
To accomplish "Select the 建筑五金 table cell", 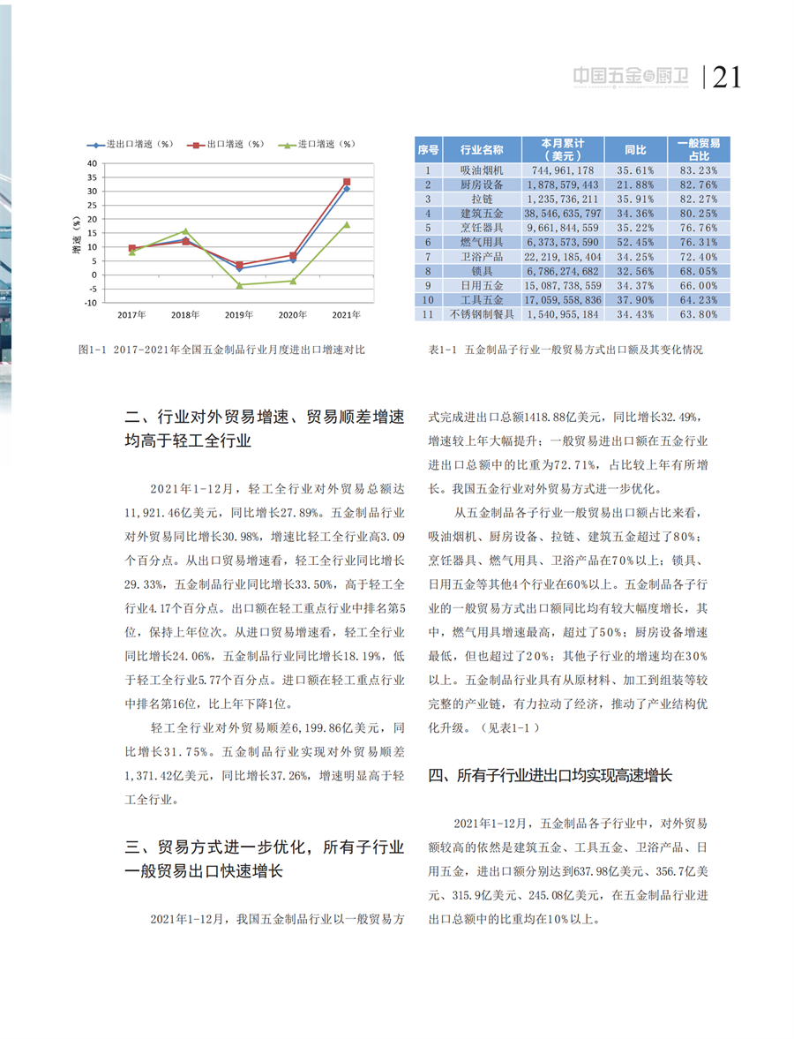I will (482, 214).
